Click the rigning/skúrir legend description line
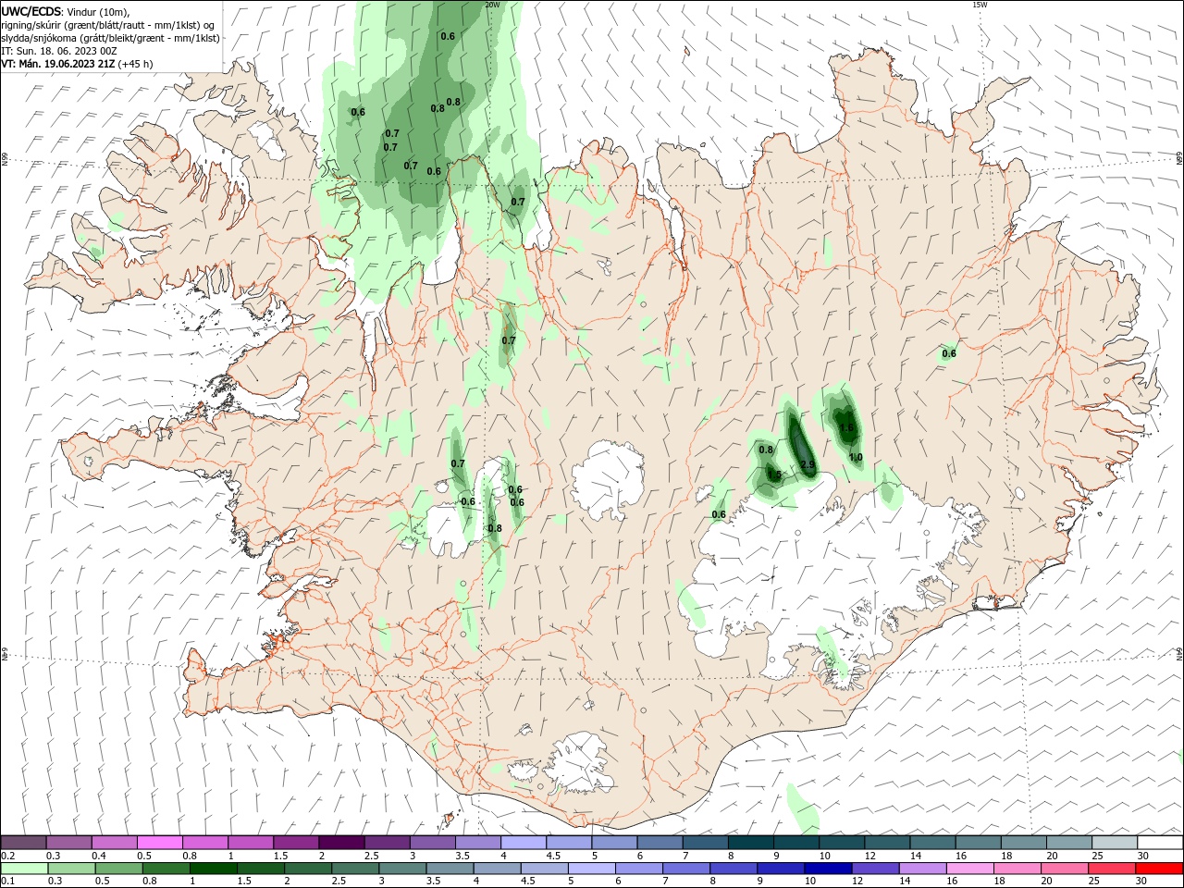Image resolution: width=1184 pixels, height=888 pixels. pyautogui.click(x=107, y=25)
